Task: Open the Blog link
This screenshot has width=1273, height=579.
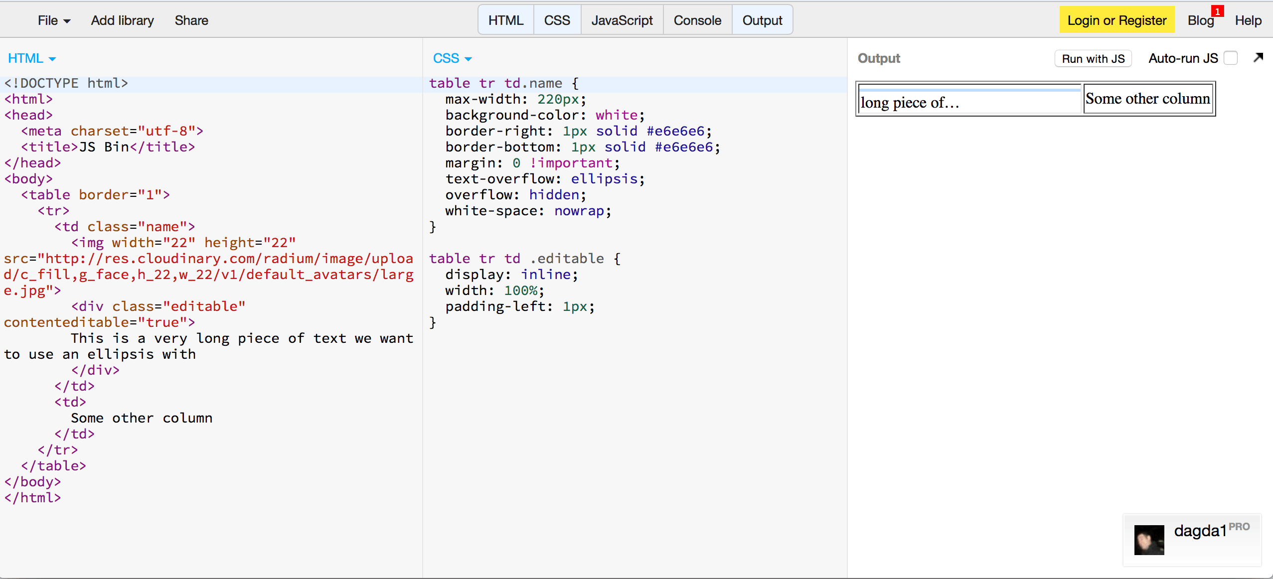Action: coord(1200,20)
